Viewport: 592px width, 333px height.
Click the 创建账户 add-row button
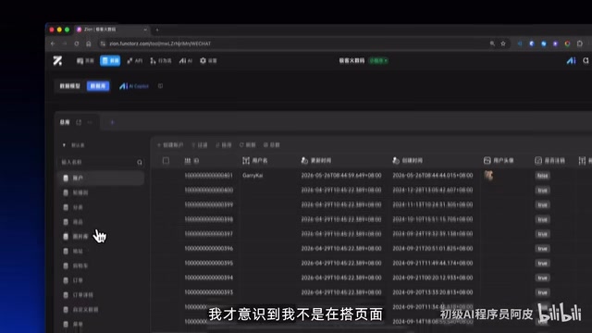tap(170, 145)
